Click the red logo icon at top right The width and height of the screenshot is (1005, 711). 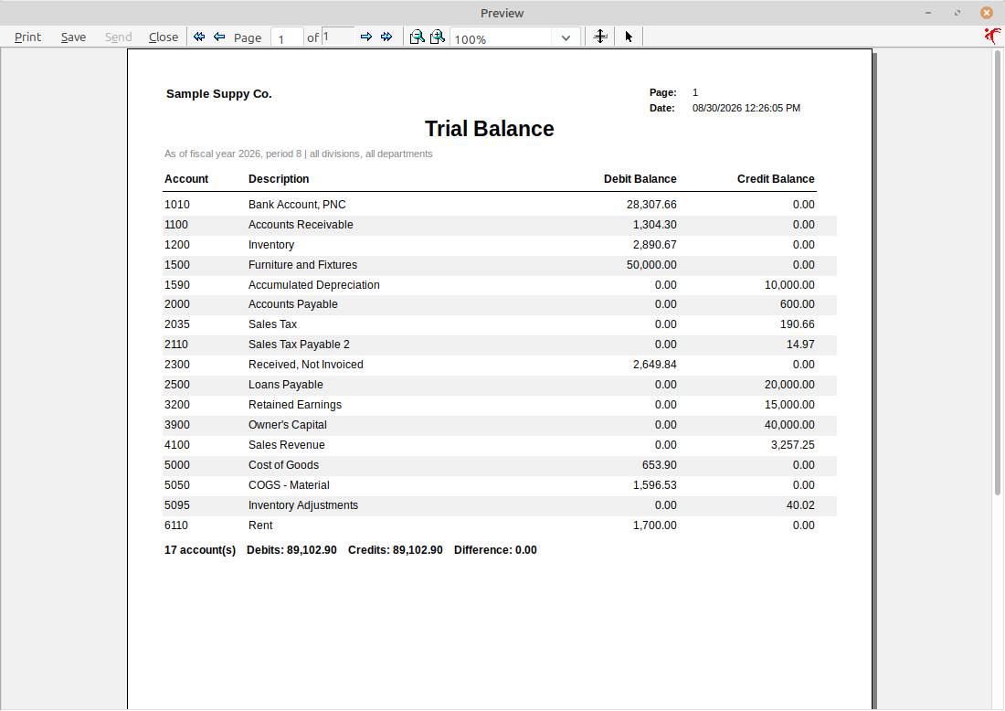(992, 36)
